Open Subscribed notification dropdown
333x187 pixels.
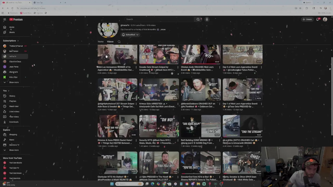pyautogui.click(x=130, y=35)
